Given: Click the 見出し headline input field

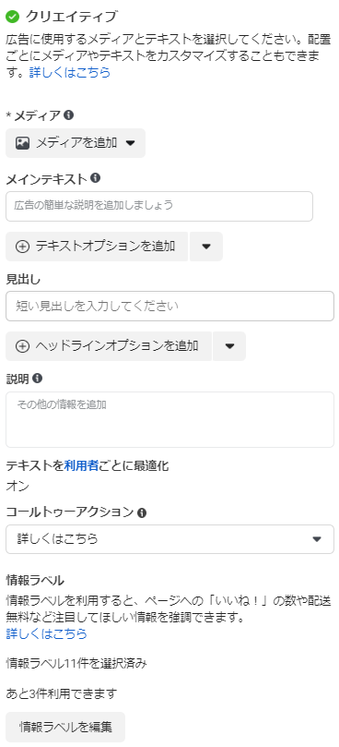Looking at the screenshot, I should coord(169,306).
